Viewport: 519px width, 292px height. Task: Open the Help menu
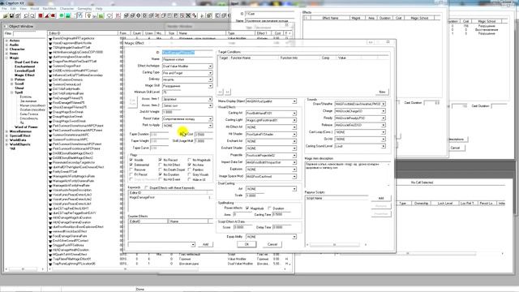point(99,9)
